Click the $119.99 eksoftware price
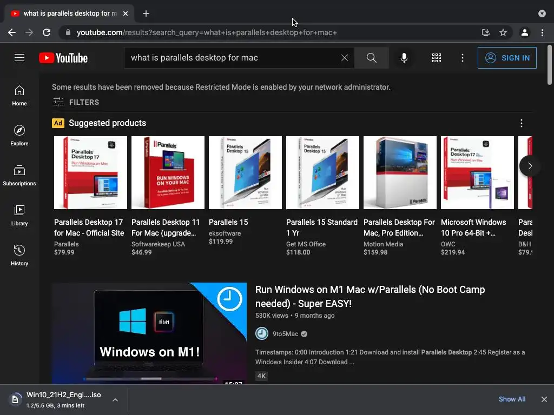The width and height of the screenshot is (554, 415). point(221,242)
